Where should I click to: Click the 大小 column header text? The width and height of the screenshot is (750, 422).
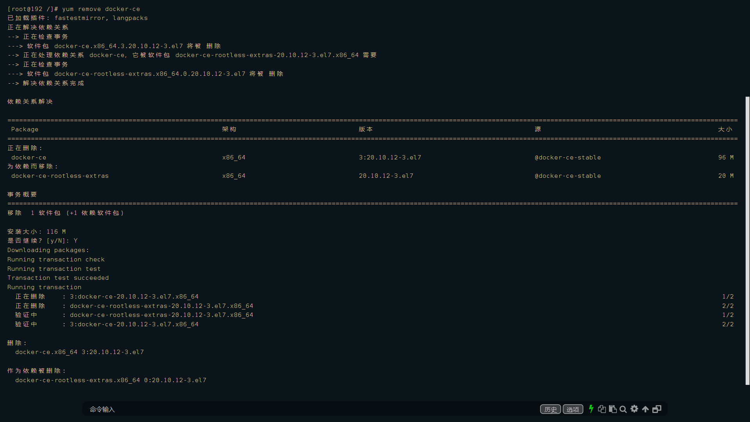725,129
